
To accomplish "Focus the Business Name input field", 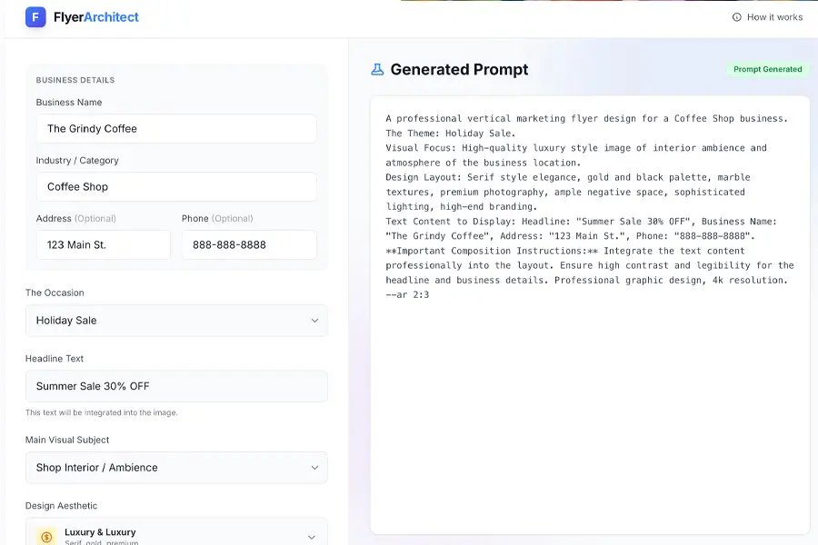I will (x=176, y=129).
